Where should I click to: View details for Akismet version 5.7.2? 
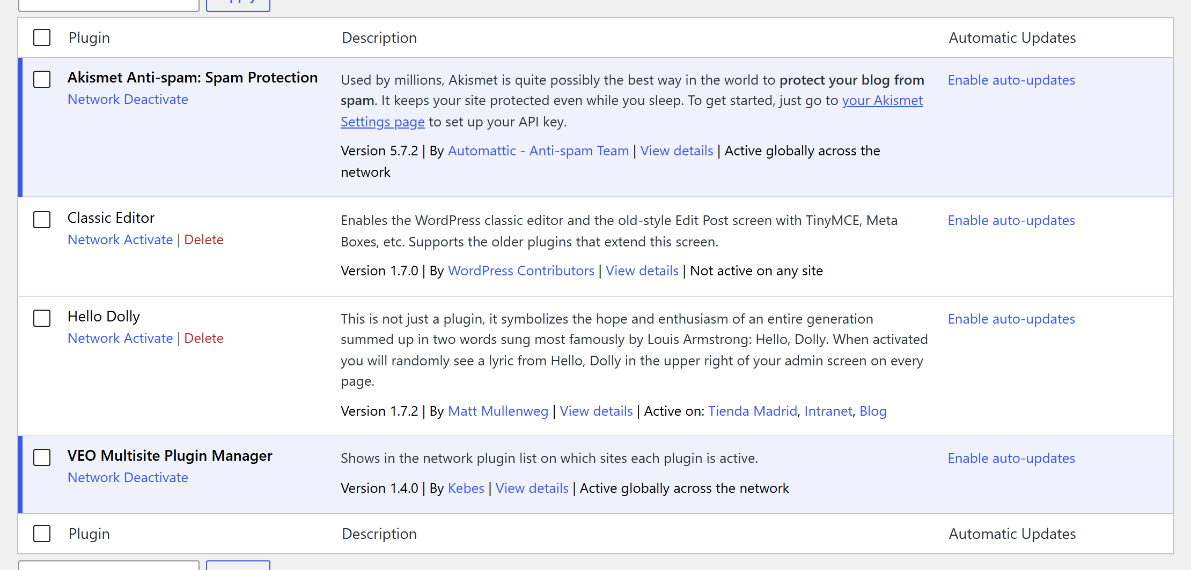point(677,151)
